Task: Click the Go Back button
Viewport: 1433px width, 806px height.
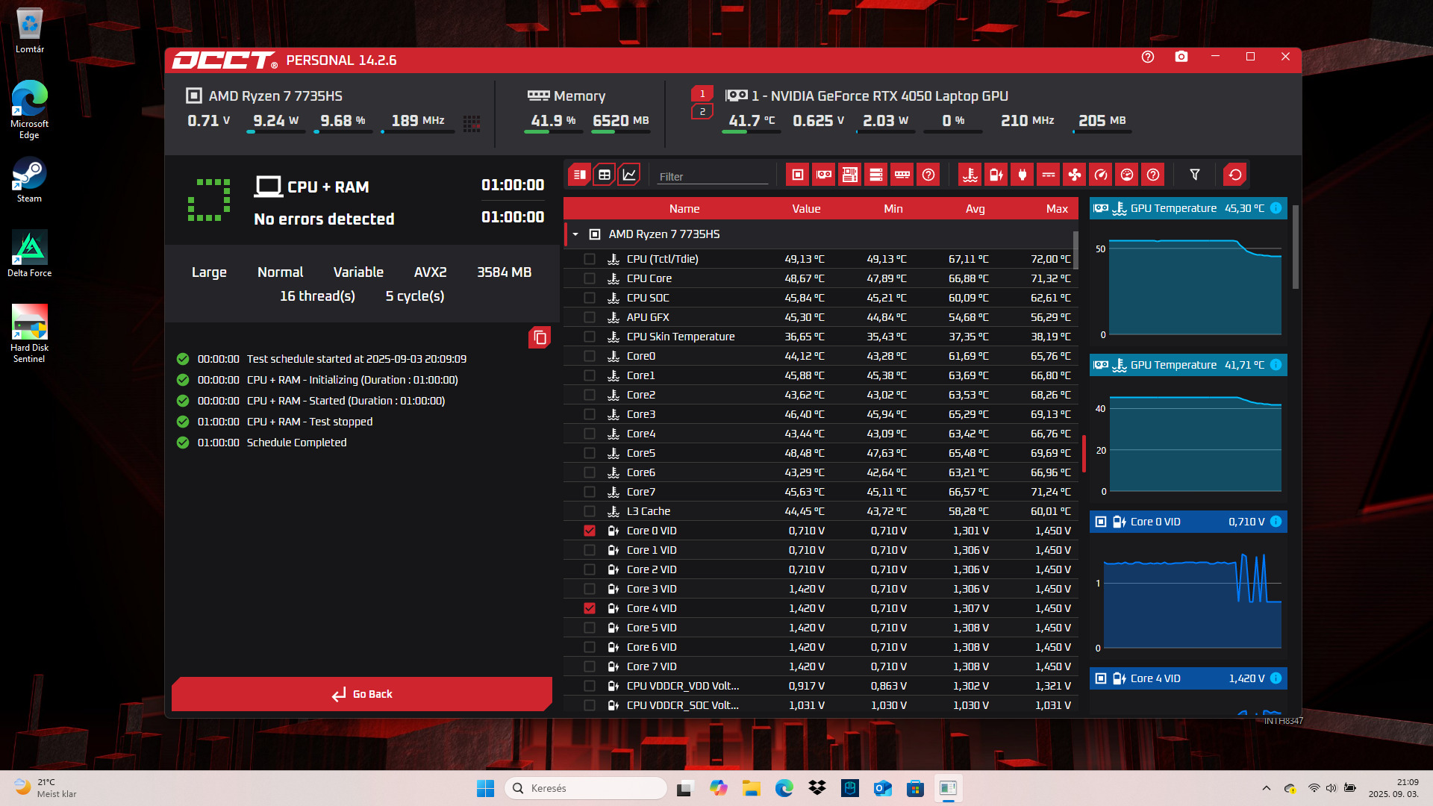Action: 362,694
